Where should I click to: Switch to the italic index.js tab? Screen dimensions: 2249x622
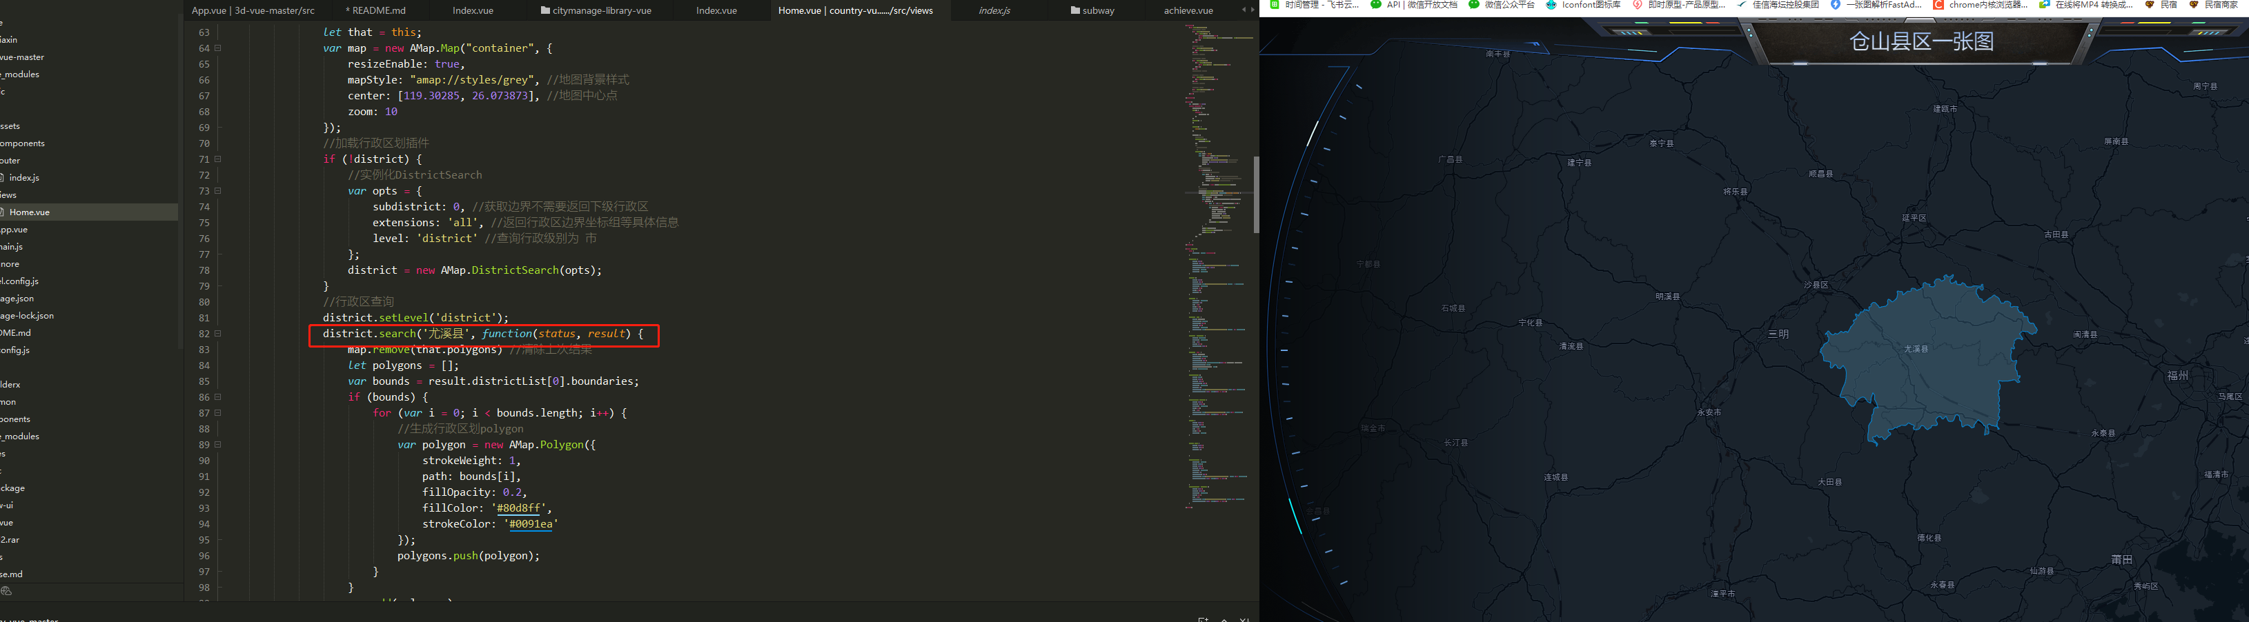coord(994,10)
